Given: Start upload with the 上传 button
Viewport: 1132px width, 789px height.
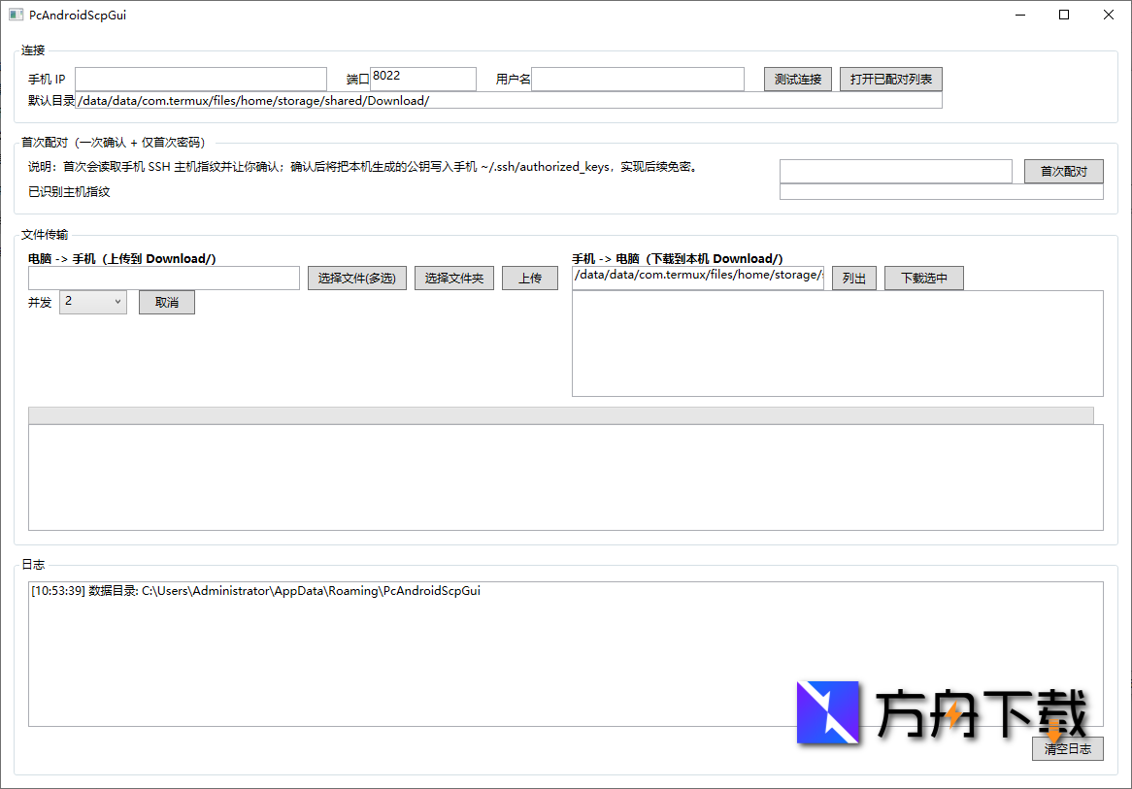Looking at the screenshot, I should (529, 278).
